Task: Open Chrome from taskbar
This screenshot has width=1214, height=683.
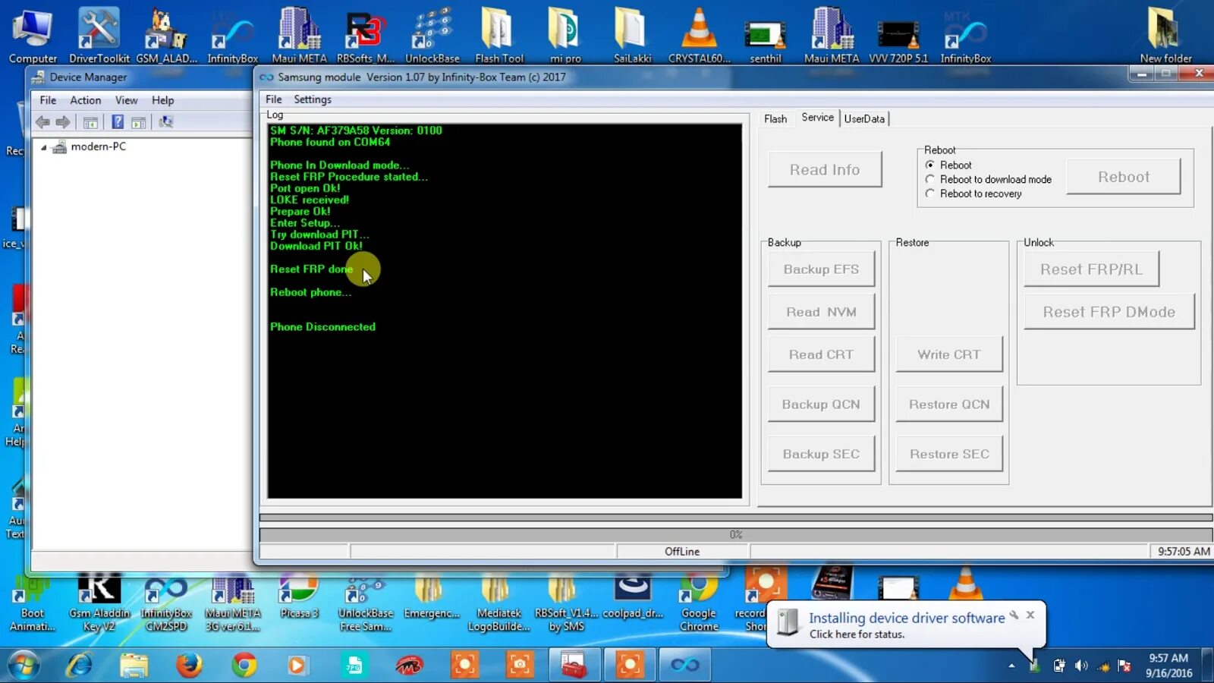Action: click(x=244, y=666)
